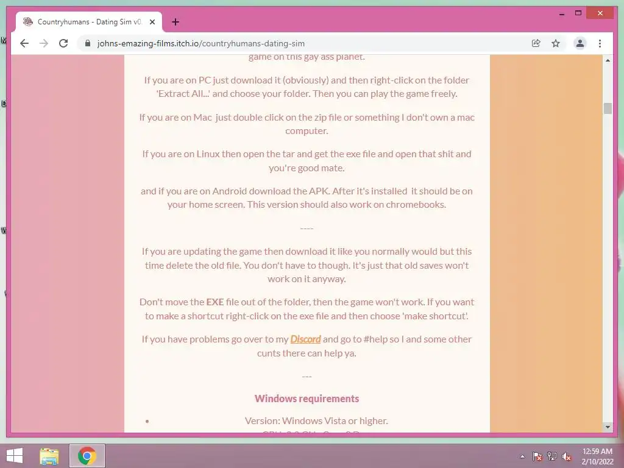The image size is (624, 468).
Task: Click scrollbar down arrow
Action: (x=608, y=427)
